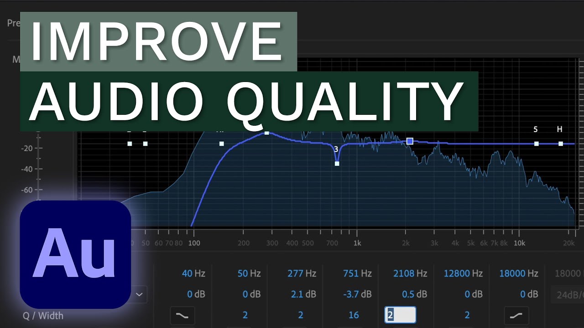Click the Q value of 16
The width and height of the screenshot is (584, 328).
pos(354,315)
